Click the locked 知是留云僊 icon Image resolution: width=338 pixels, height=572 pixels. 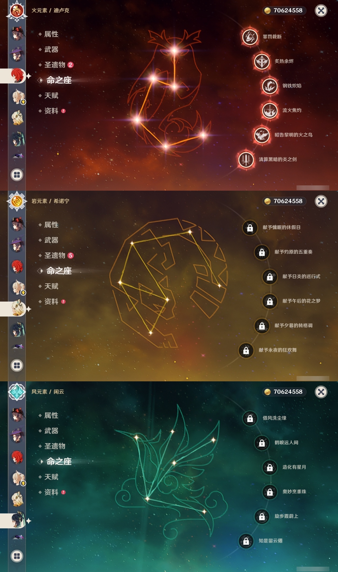pos(246,541)
